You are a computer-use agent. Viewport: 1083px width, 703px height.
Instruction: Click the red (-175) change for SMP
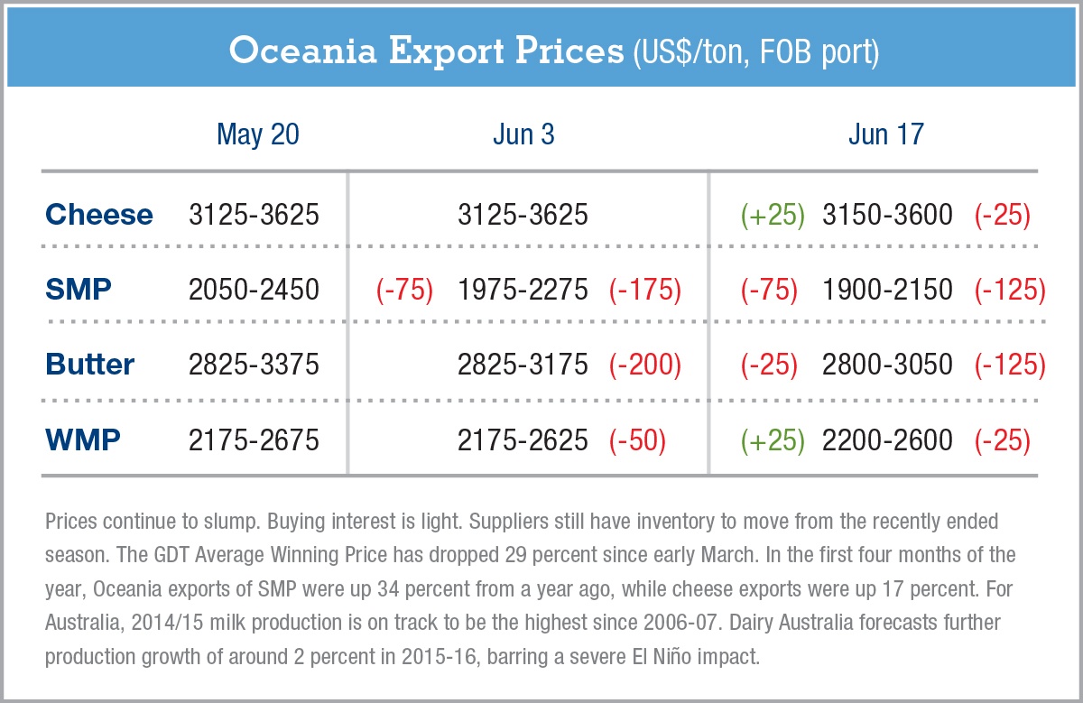point(644,290)
